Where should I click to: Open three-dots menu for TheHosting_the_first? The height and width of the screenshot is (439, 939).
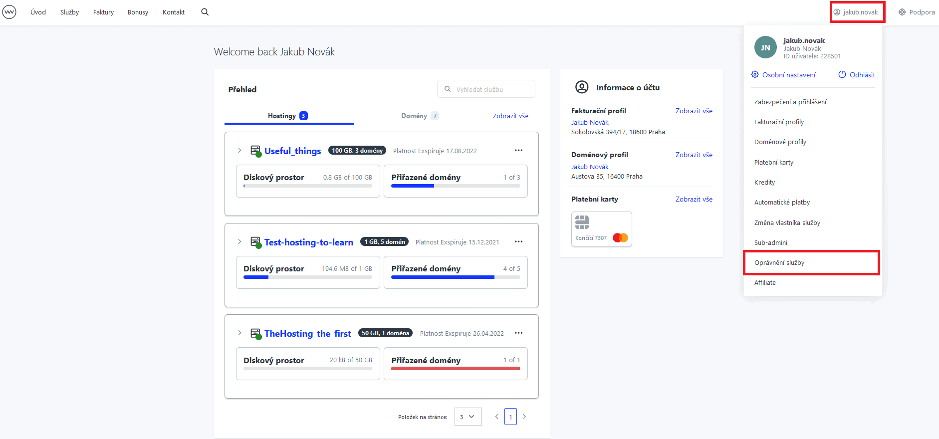tap(518, 333)
